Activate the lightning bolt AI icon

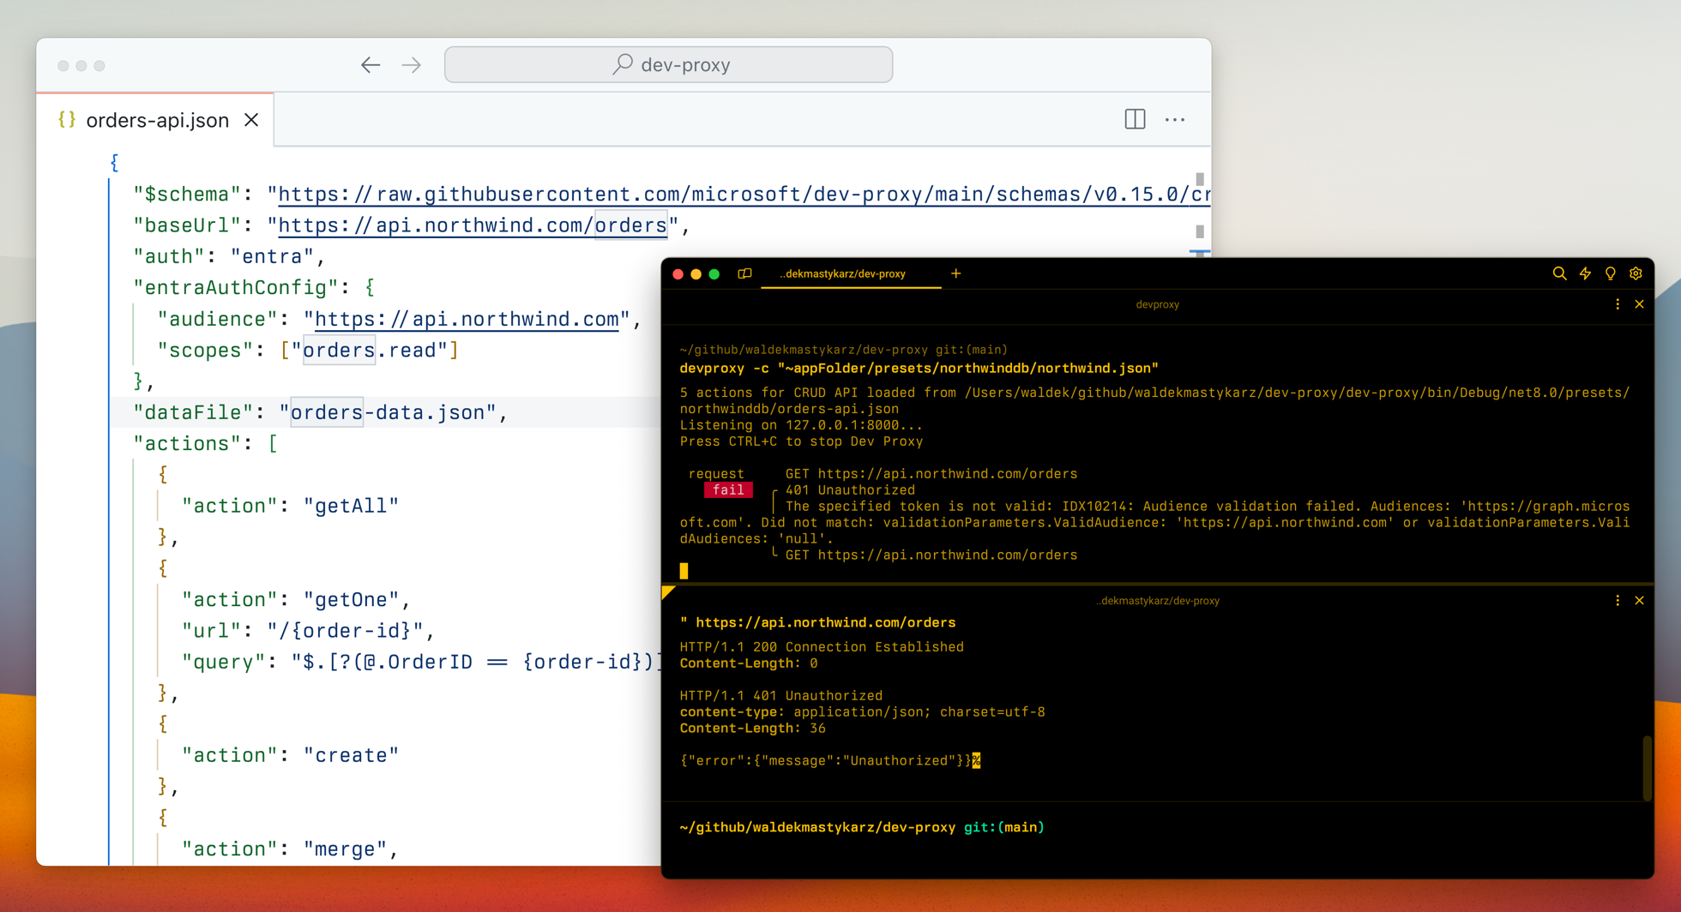click(x=1585, y=273)
